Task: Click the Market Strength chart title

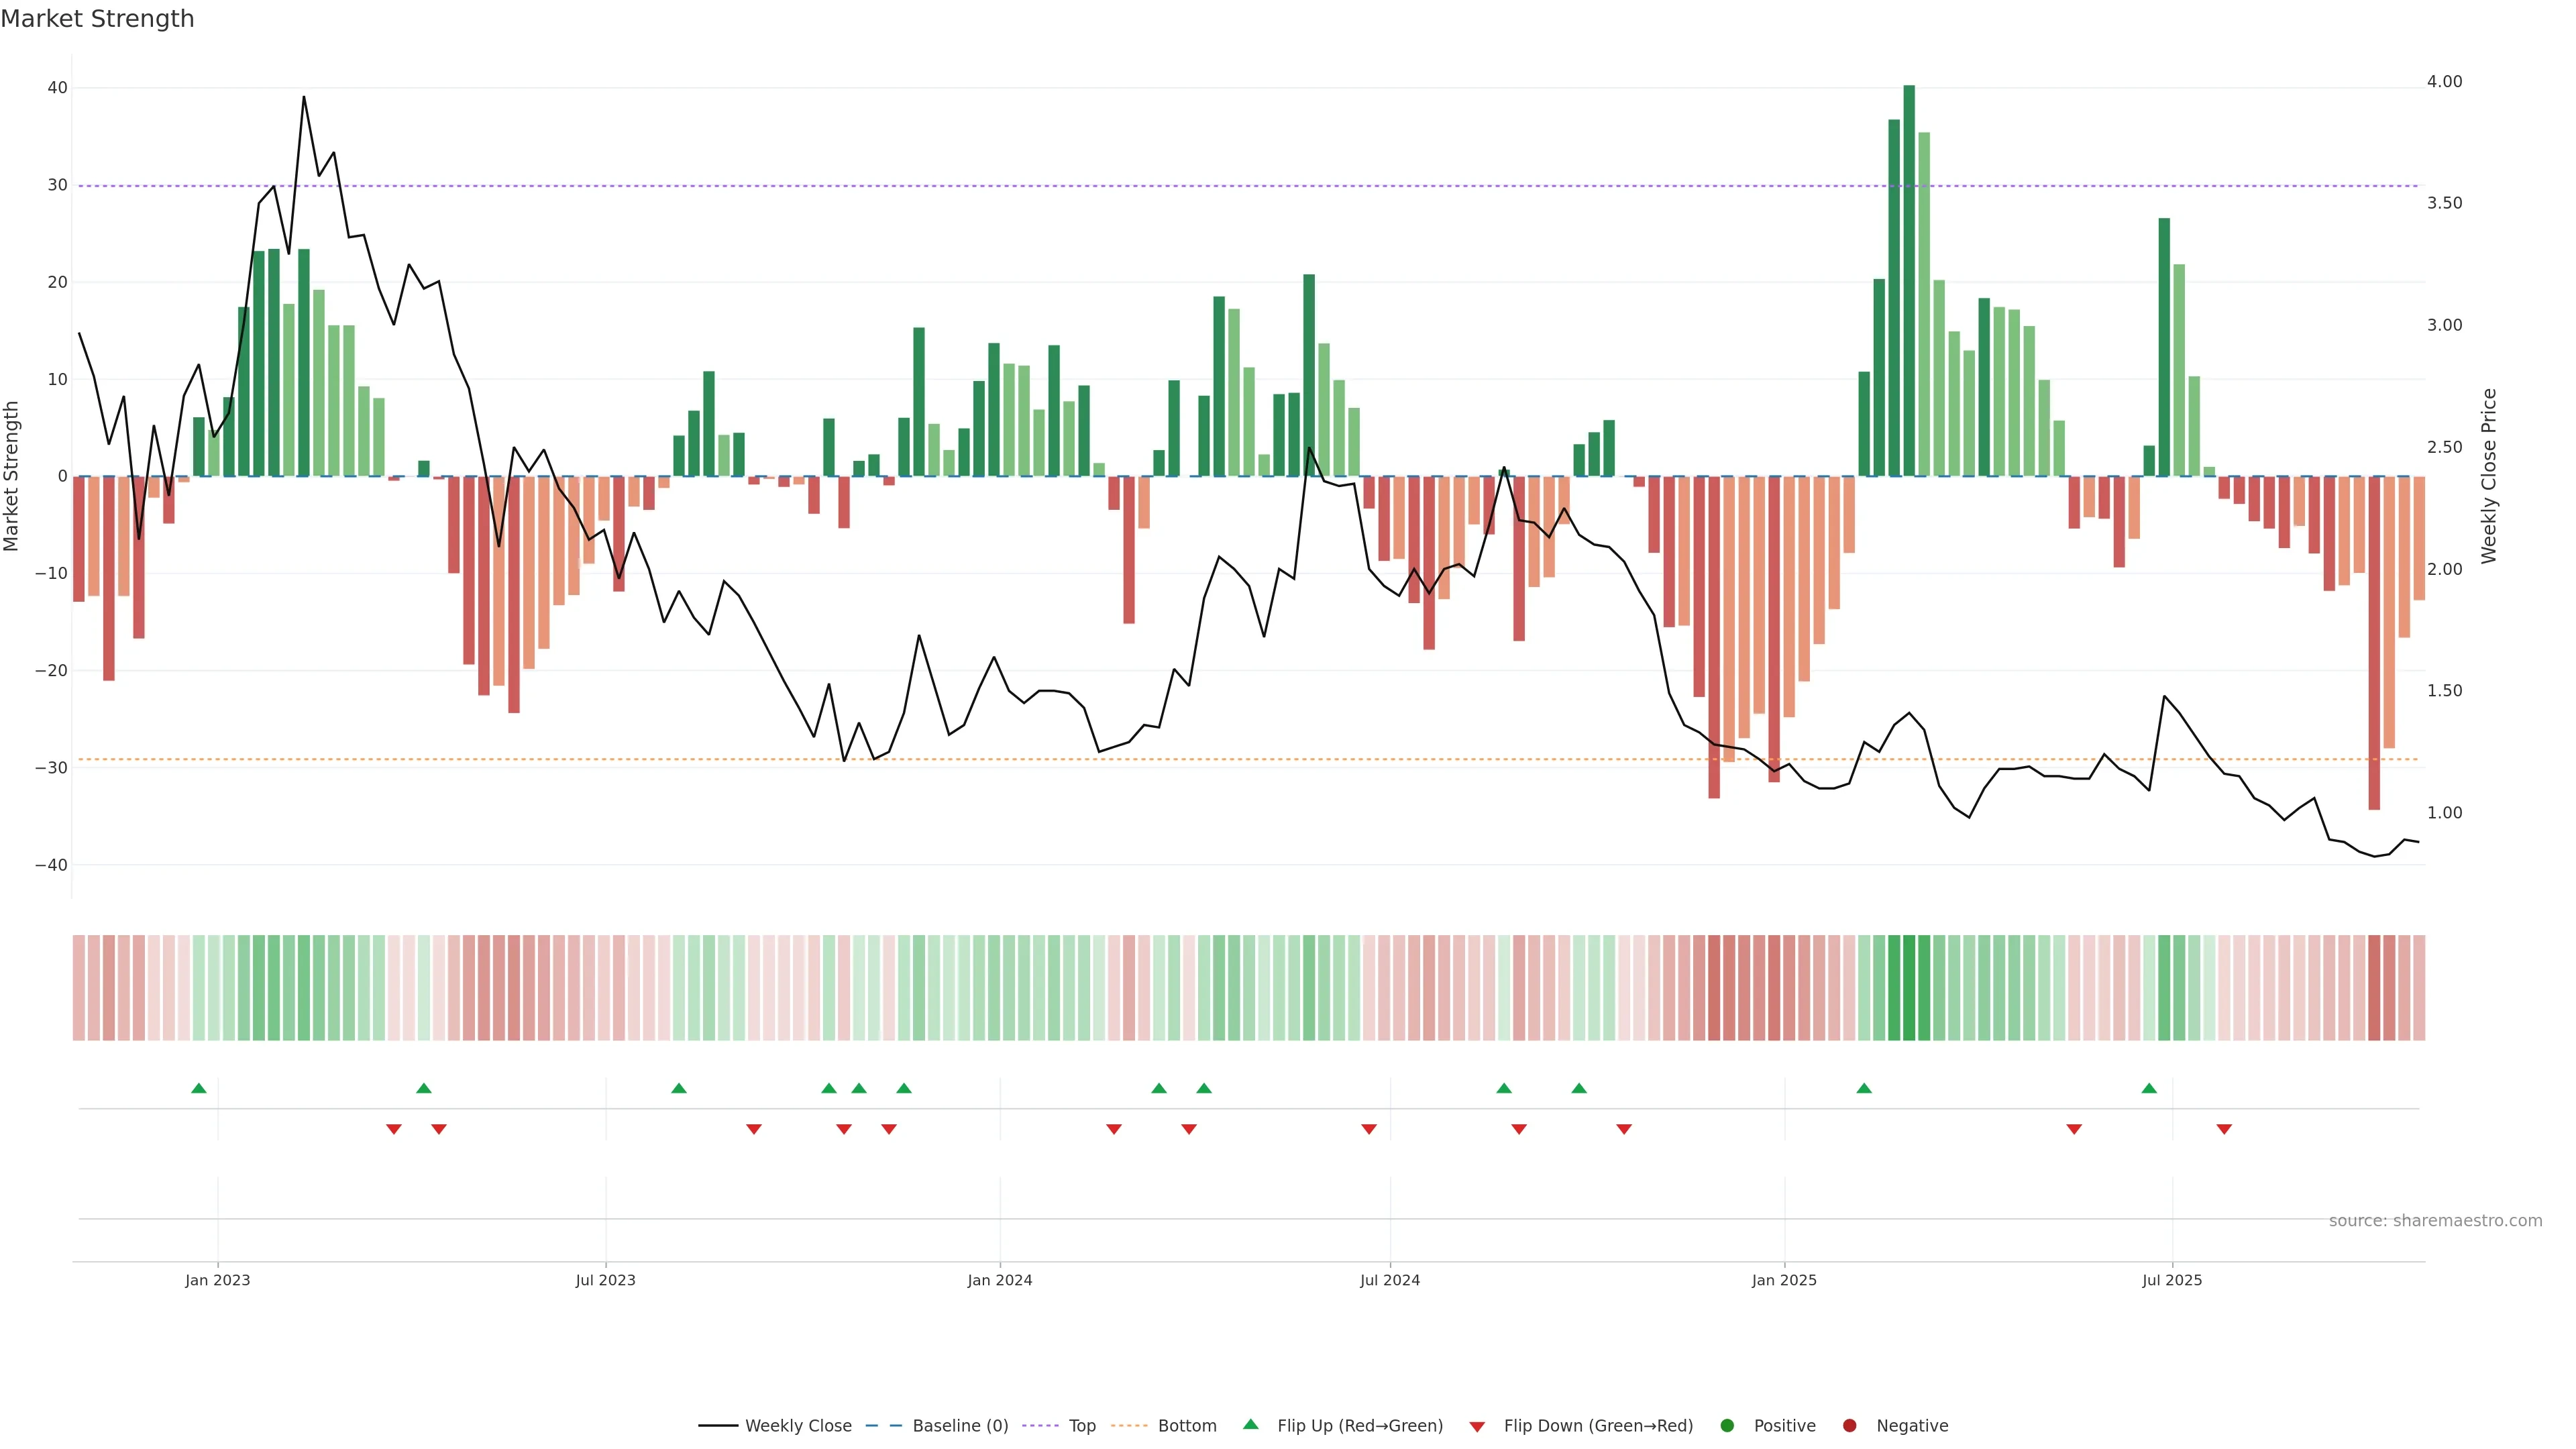Action: click(97, 19)
